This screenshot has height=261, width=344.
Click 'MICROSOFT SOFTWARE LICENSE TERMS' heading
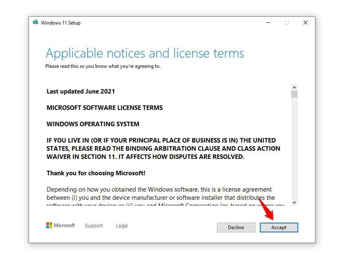(x=105, y=108)
